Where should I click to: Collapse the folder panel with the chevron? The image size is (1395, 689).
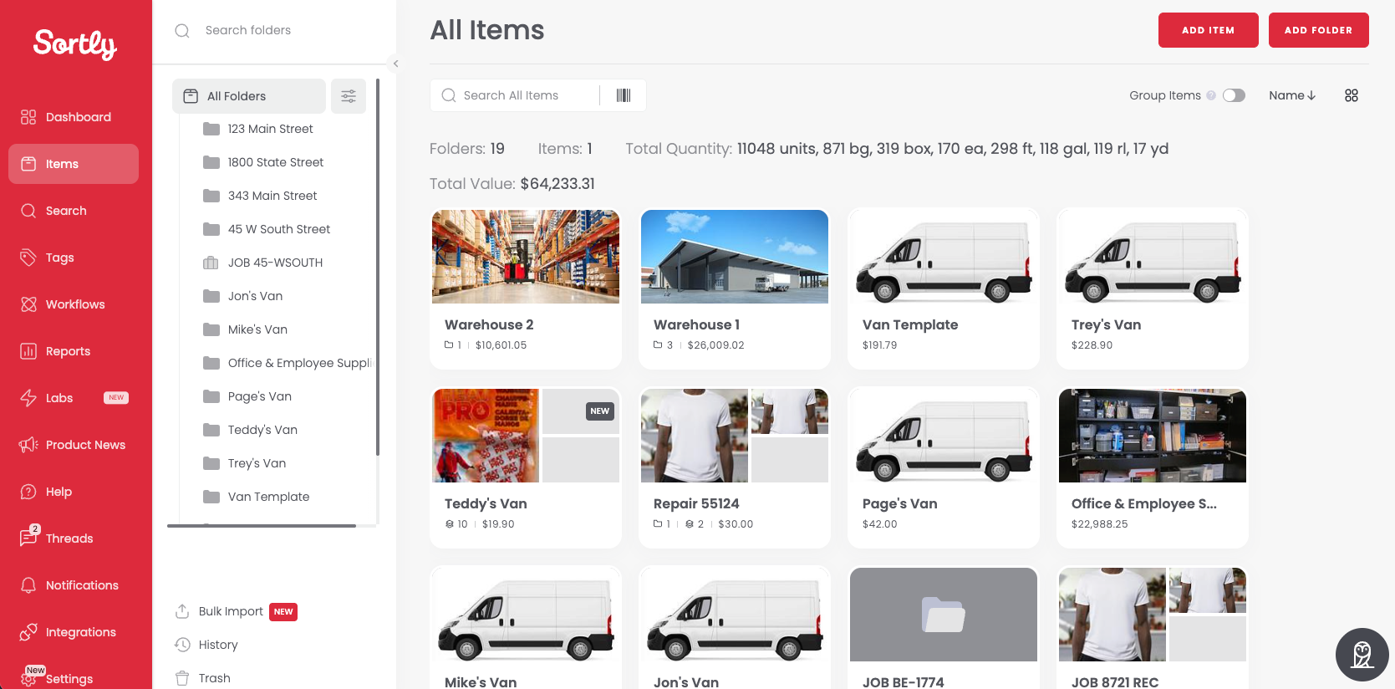(x=396, y=64)
